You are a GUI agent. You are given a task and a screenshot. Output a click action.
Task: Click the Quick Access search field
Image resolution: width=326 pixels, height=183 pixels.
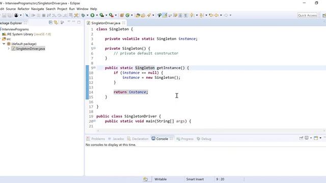(x=307, y=15)
